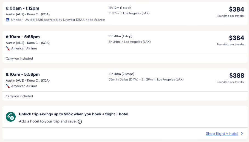The width and height of the screenshot is (249, 142).
Task: Click the $388 roundtrip price
Action: pos(237,76)
